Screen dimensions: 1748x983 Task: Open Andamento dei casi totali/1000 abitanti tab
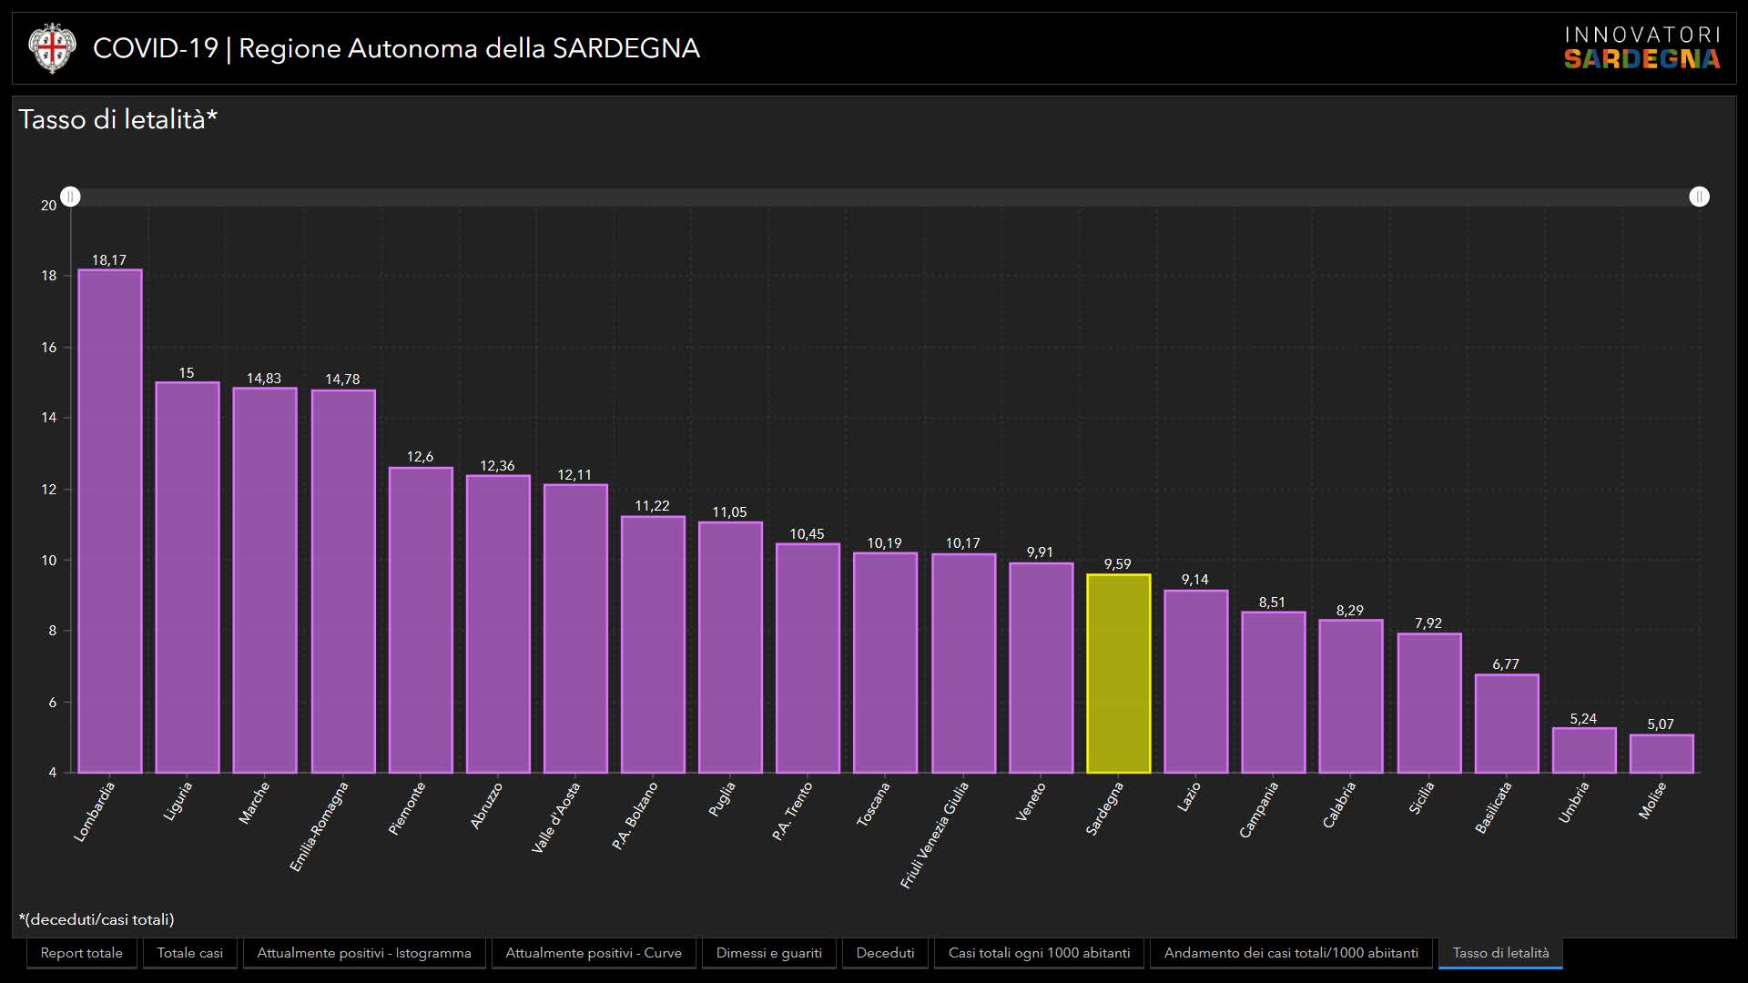(1291, 953)
